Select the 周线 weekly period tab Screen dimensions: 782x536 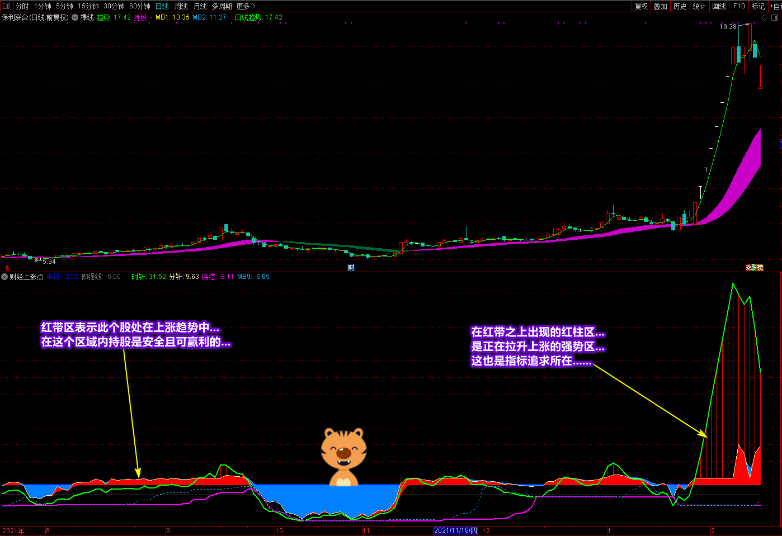(x=181, y=6)
